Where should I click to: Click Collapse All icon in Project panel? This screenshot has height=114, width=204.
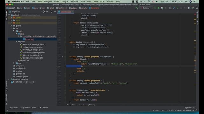tap(47, 12)
